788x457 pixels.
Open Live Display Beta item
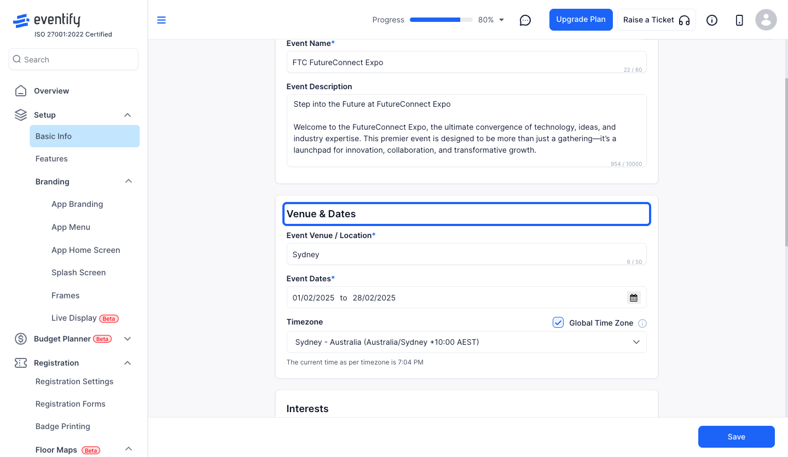85,318
